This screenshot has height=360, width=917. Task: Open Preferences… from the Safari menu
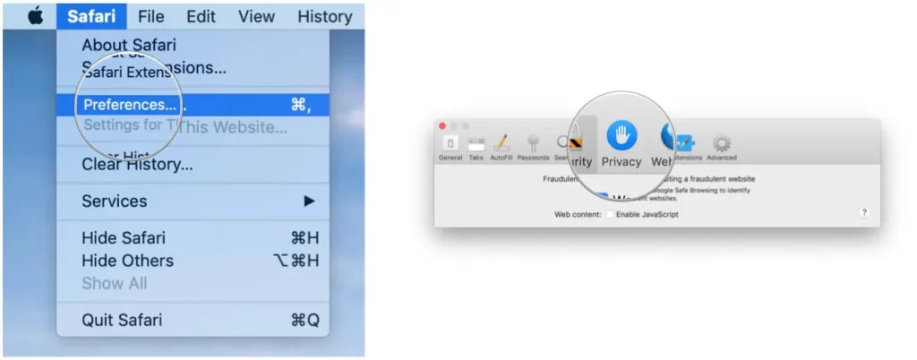[x=193, y=105]
